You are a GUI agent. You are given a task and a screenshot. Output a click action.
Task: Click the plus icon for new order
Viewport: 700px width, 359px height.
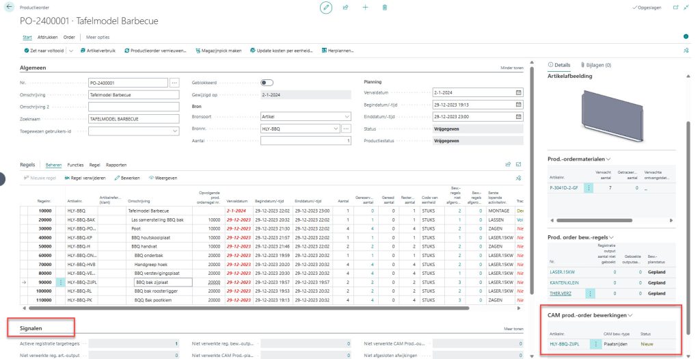365,7
